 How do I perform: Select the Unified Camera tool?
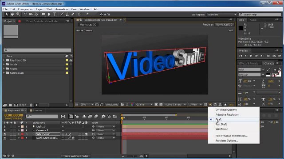point(31,14)
